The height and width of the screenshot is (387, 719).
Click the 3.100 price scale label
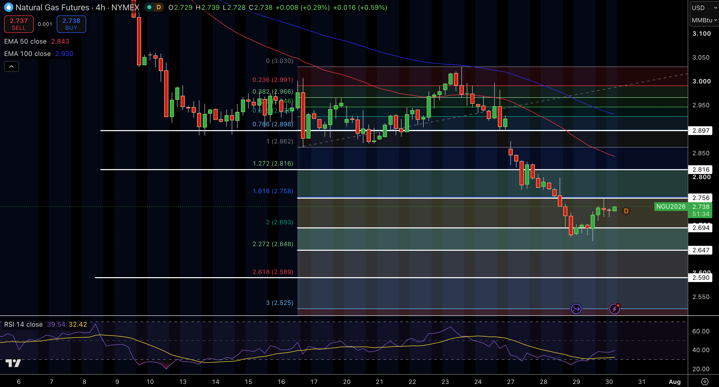pos(701,34)
